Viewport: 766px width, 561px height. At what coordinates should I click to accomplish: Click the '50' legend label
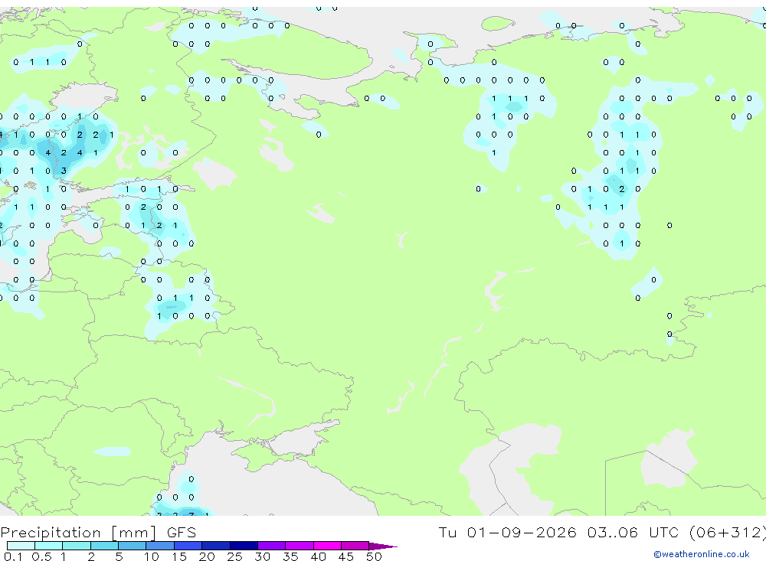point(374,556)
